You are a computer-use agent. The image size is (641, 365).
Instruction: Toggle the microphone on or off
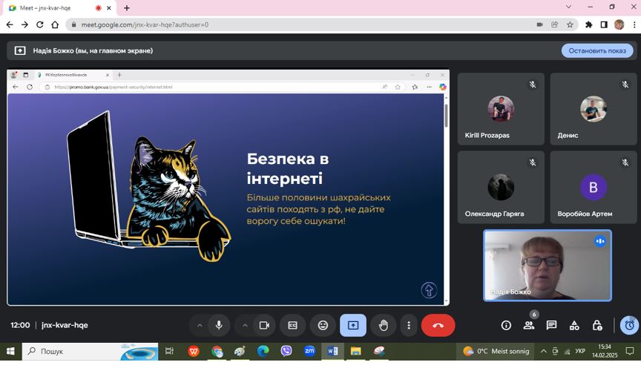(219, 325)
